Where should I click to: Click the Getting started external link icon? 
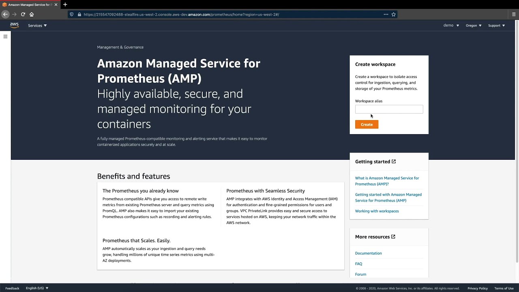pos(394,161)
